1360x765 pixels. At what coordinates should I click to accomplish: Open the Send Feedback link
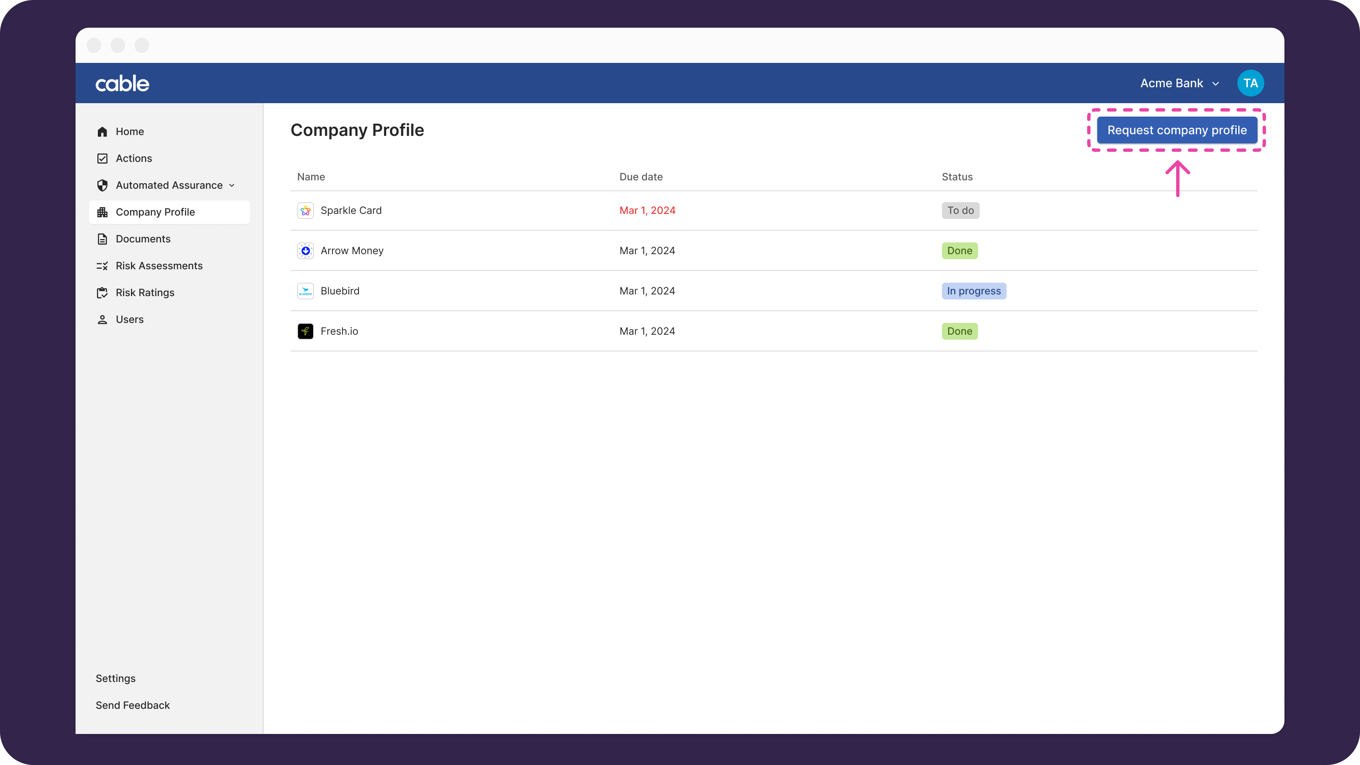click(133, 705)
